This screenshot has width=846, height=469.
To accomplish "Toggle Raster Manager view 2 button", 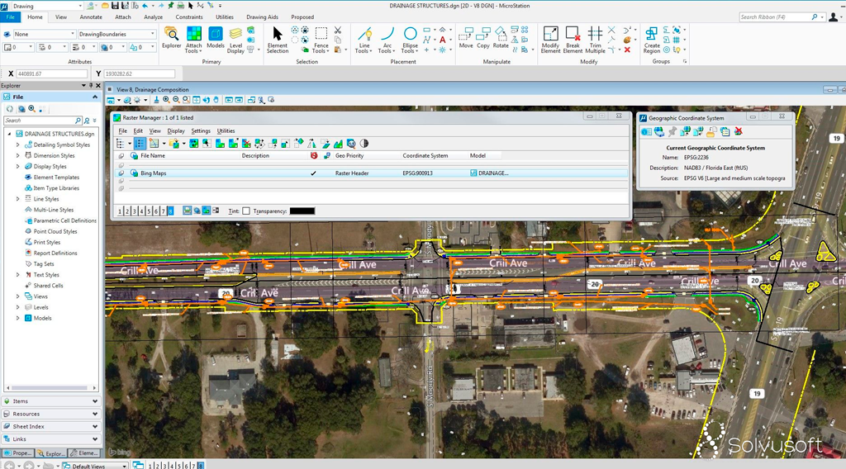I will (127, 211).
